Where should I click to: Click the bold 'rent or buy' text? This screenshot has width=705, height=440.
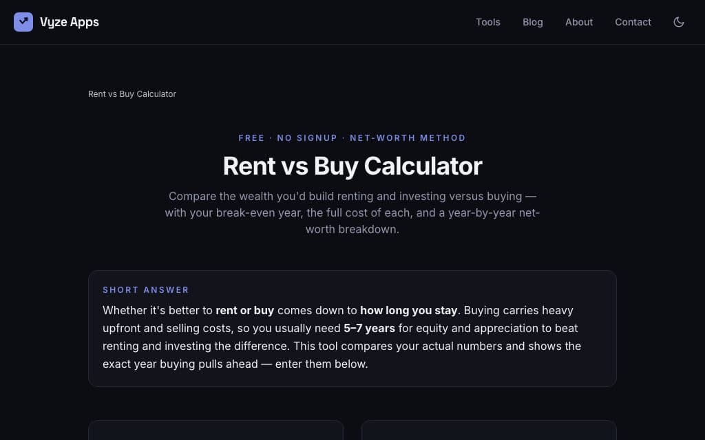244,310
